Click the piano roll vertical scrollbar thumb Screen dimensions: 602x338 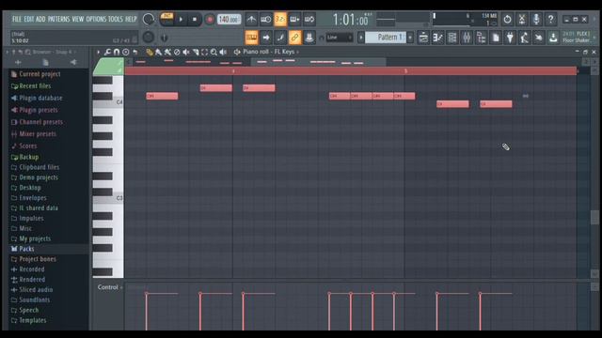pyautogui.click(x=594, y=217)
